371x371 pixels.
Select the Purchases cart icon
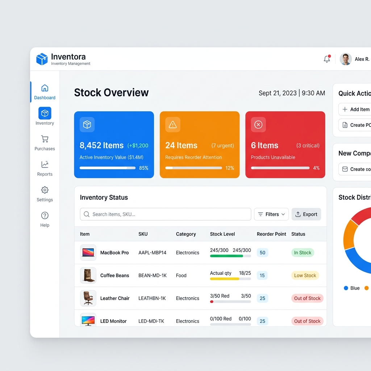pos(45,139)
